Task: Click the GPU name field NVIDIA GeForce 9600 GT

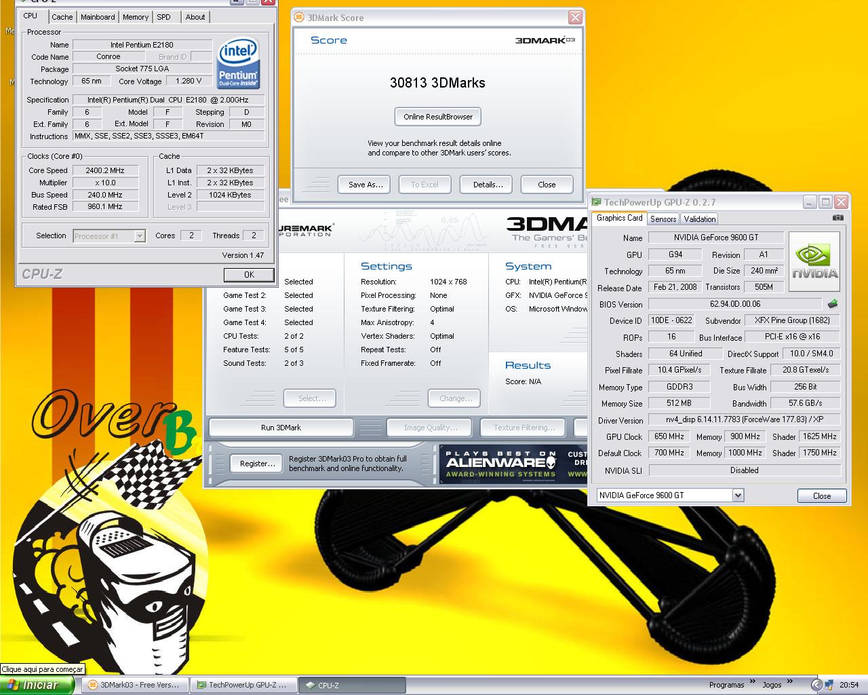Action: pyautogui.click(x=716, y=238)
